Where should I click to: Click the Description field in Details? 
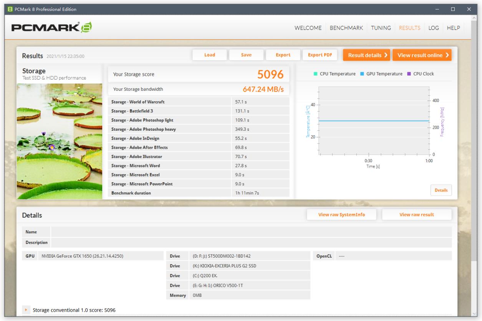coord(251,243)
